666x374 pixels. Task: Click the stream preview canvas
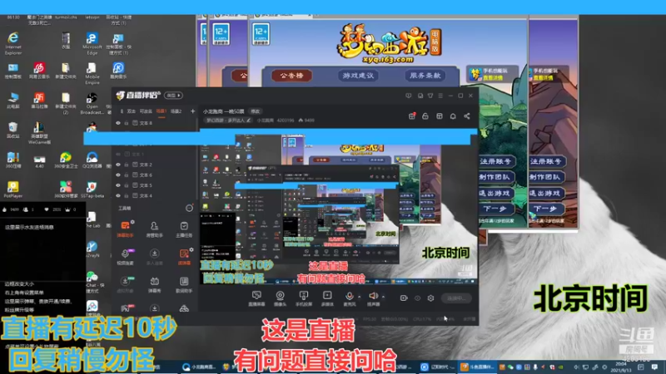pos(339,208)
